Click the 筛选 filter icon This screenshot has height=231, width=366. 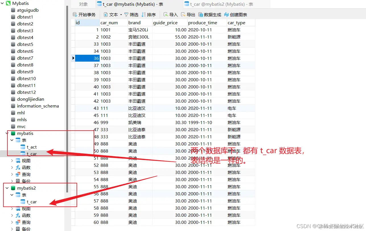(x=131, y=14)
